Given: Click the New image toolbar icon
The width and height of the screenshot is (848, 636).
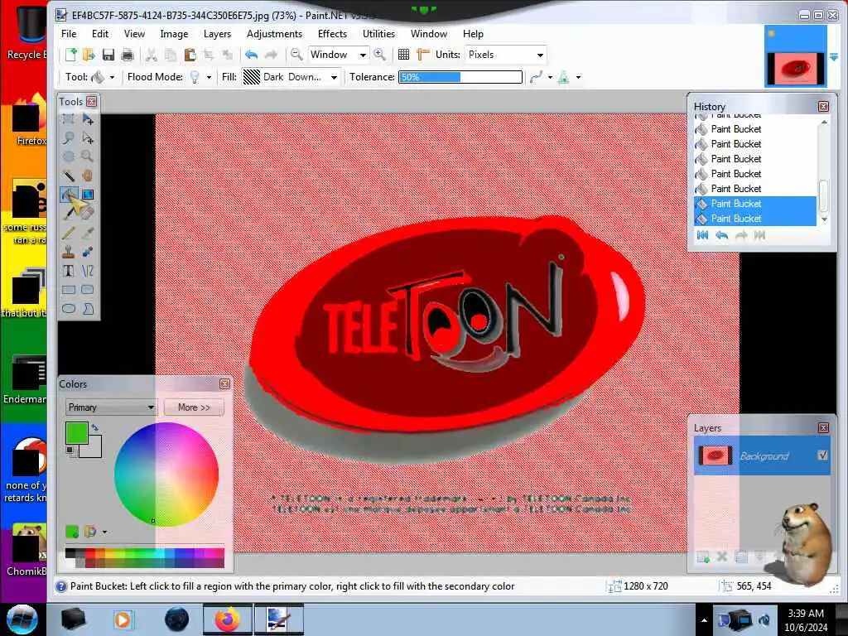Looking at the screenshot, I should [x=71, y=55].
